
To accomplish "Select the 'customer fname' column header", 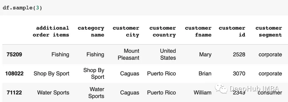I will point(198,31).
